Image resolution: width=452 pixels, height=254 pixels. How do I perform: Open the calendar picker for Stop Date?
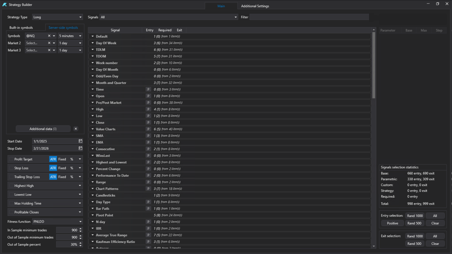80,148
